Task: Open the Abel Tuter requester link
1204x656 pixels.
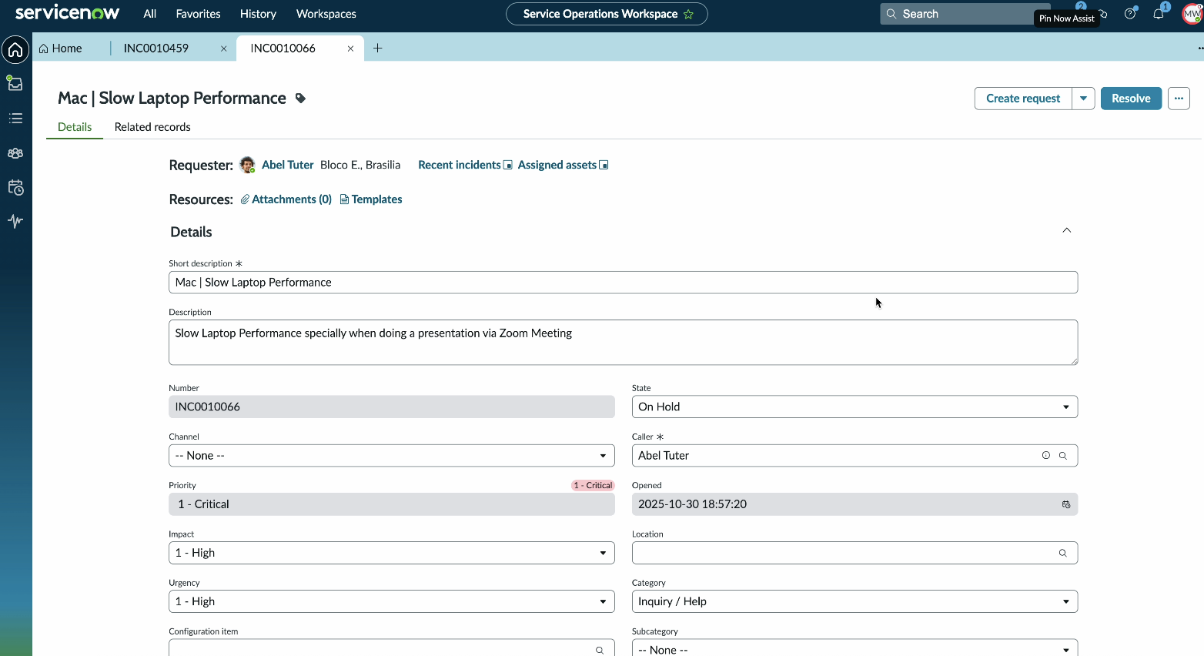Action: [288, 165]
